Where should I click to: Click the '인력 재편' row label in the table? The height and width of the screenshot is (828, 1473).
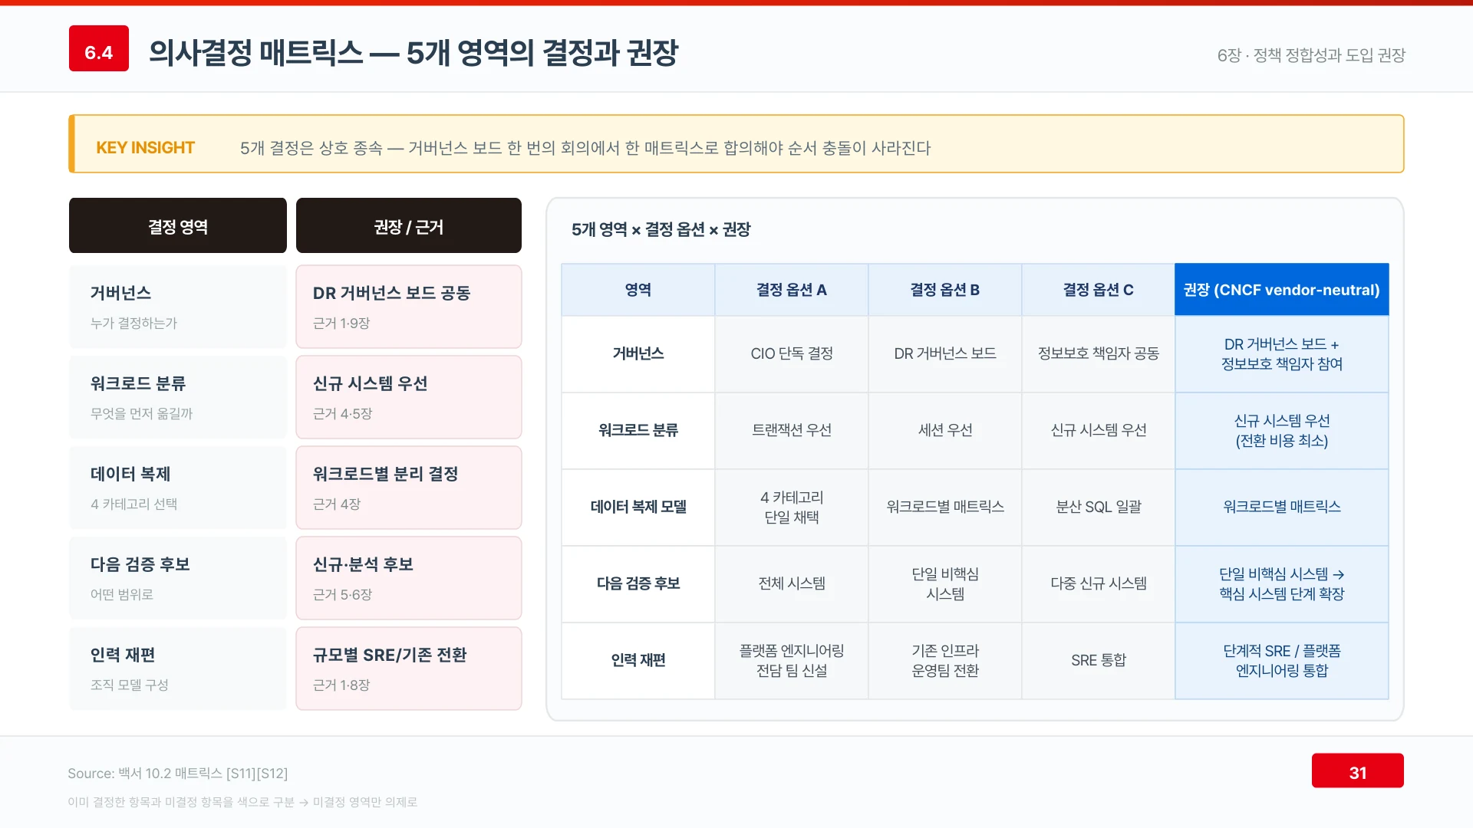pyautogui.click(x=638, y=661)
